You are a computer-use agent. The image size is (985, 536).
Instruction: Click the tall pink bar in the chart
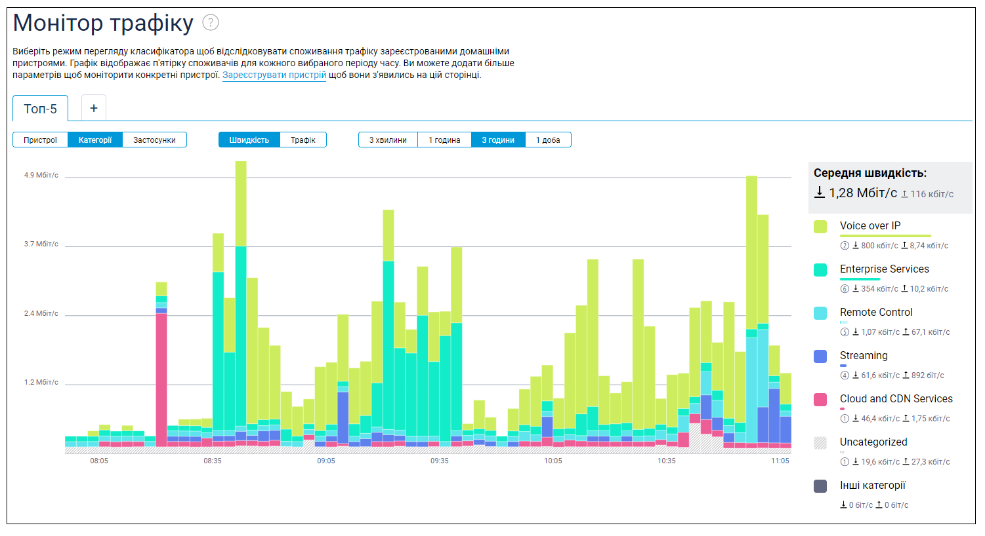click(x=161, y=380)
